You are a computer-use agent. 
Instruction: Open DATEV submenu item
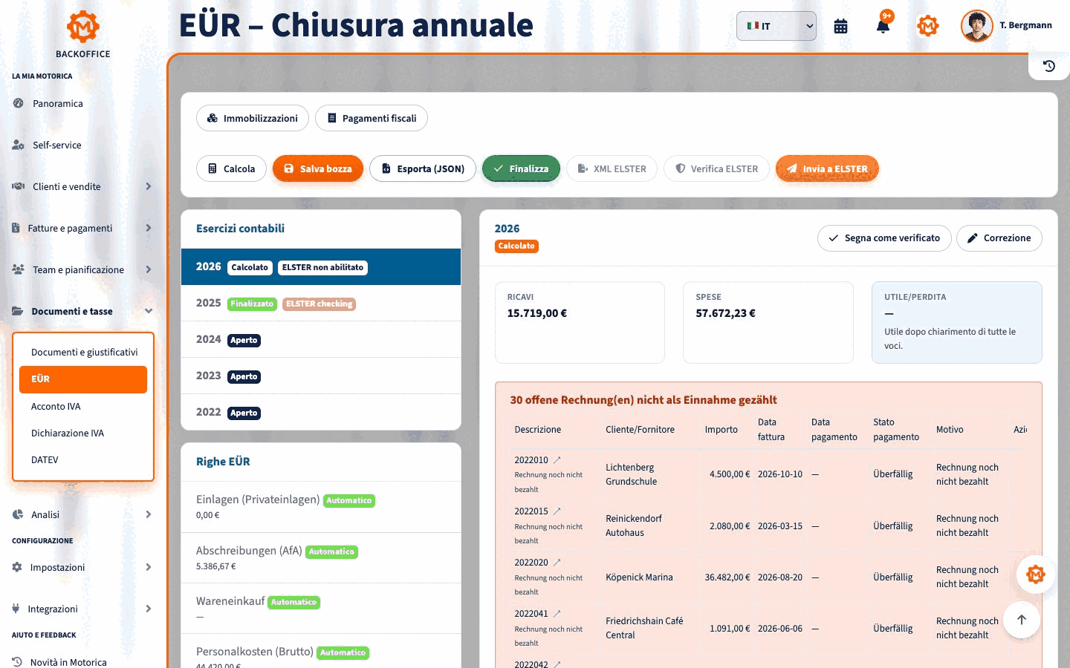[83, 459]
